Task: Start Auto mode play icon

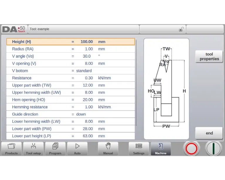Action: click(77, 146)
